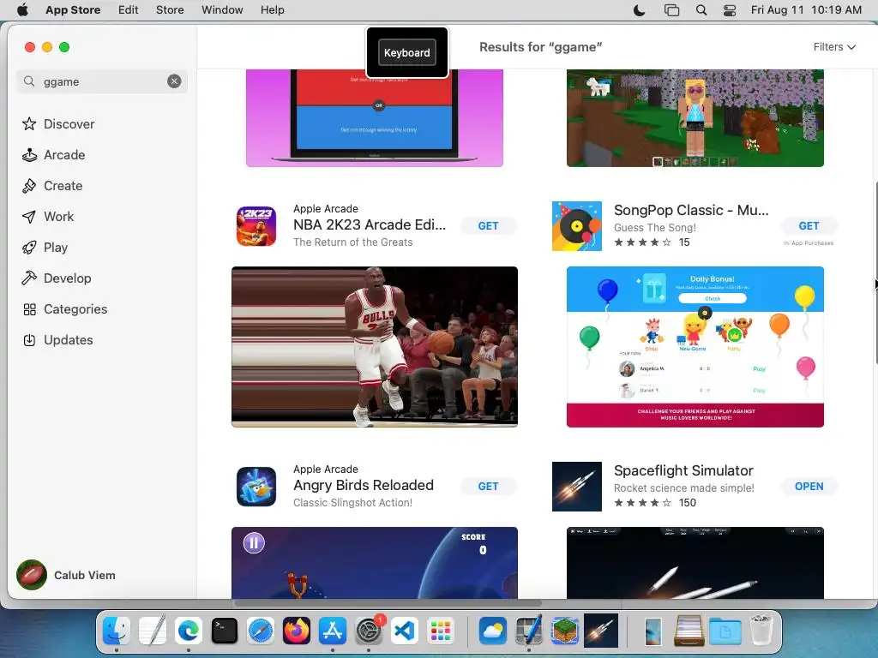Get SongPop Classic app
This screenshot has height=658, width=878.
[x=809, y=226]
